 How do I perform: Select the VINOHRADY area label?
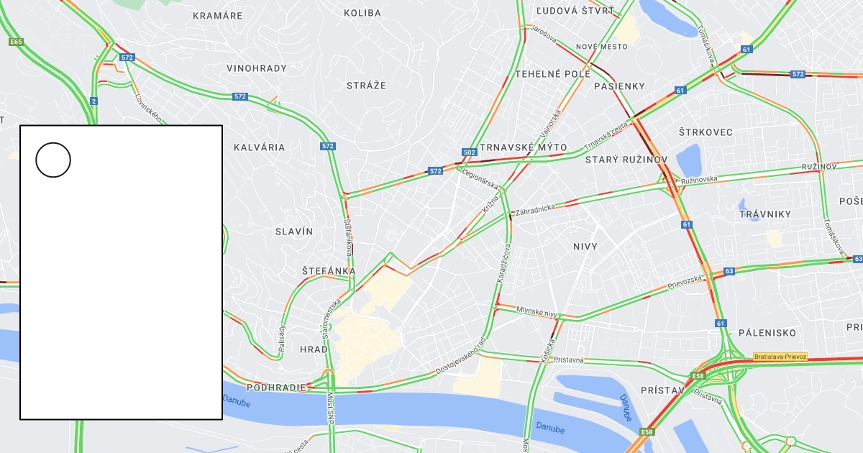point(257,68)
